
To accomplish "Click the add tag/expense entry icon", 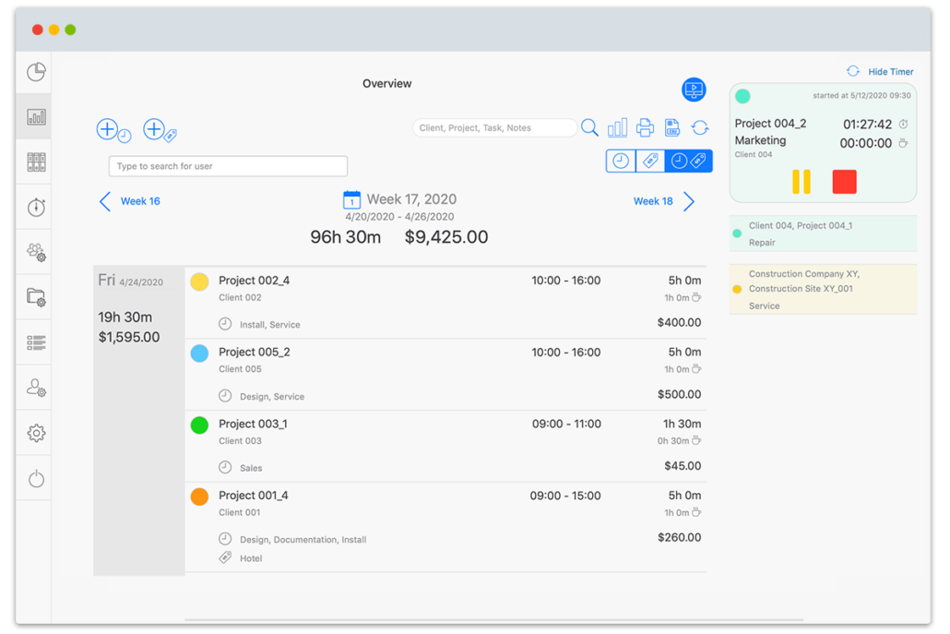I will [154, 130].
